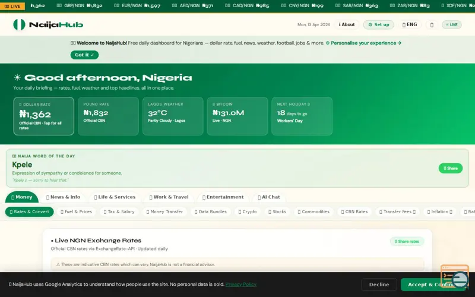Switch to the Life & Services tab
This screenshot has height=297, width=475.
coord(115,197)
